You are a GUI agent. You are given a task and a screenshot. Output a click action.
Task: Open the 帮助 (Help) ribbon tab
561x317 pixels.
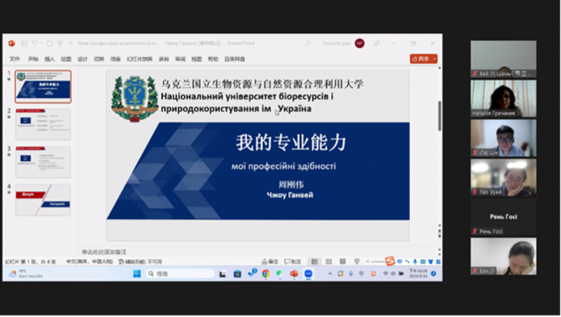[213, 59]
